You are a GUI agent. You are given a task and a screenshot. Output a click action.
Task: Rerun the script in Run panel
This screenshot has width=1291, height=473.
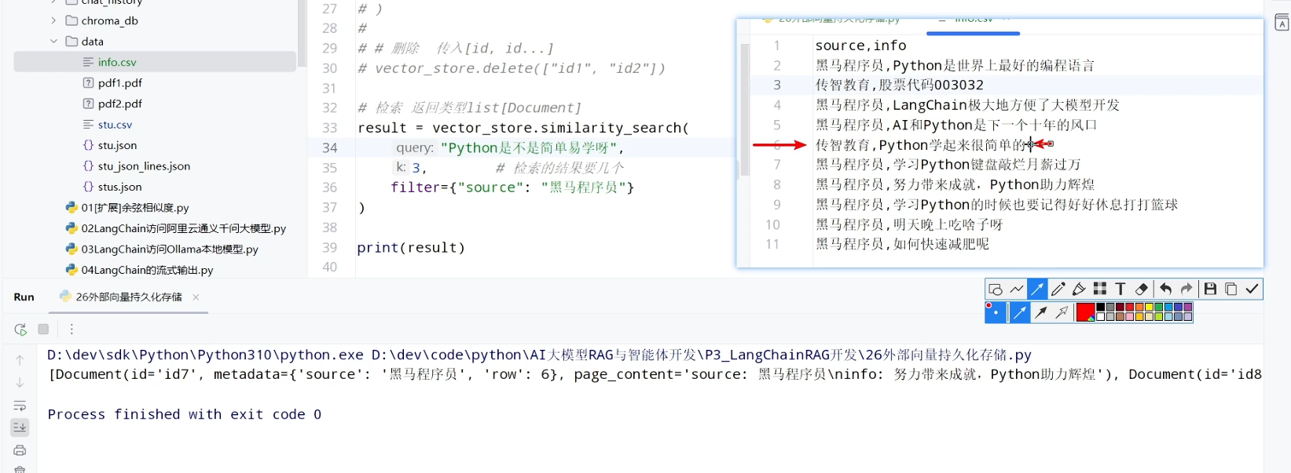pyautogui.click(x=20, y=329)
